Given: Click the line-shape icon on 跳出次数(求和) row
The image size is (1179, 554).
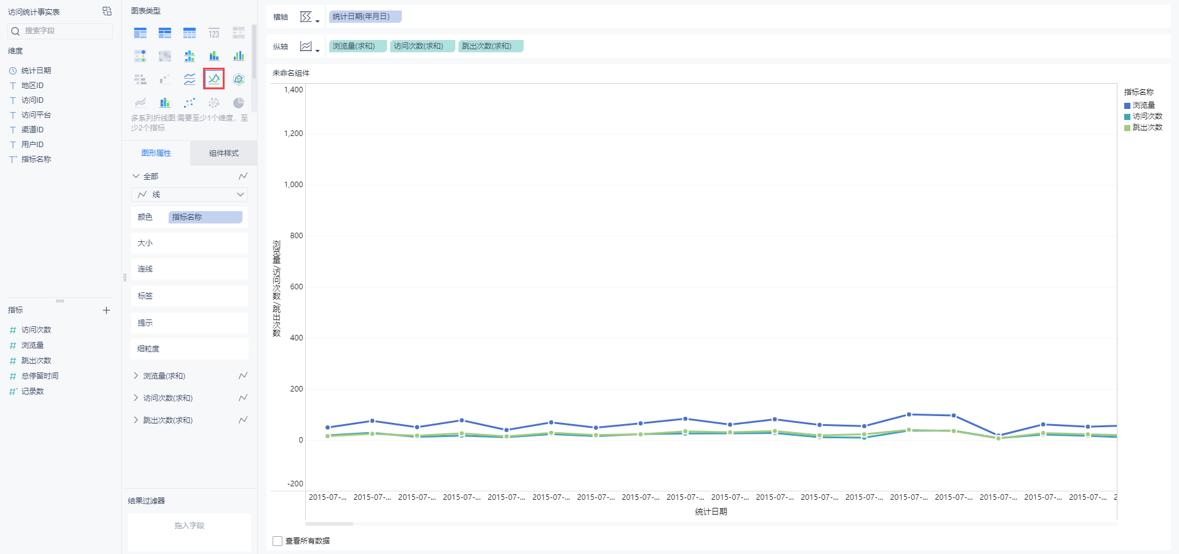Looking at the screenshot, I should pyautogui.click(x=243, y=420).
